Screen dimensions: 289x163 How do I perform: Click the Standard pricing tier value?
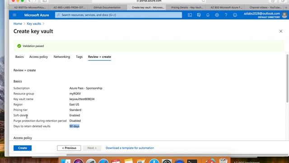pyautogui.click(x=75, y=110)
